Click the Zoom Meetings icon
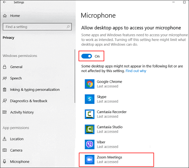This screenshot has width=189, height=168. click(89, 159)
